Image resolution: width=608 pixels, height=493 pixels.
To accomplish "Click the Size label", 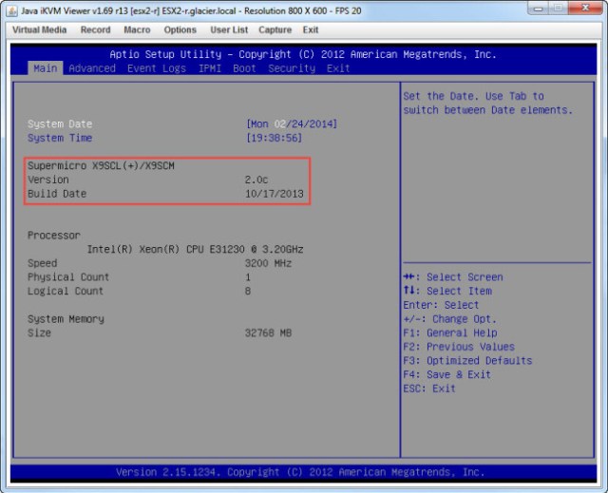I will [x=39, y=332].
